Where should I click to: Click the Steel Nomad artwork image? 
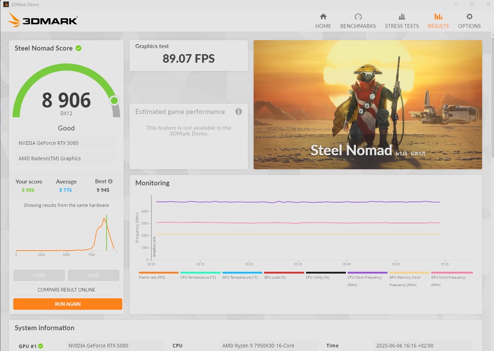click(368, 105)
